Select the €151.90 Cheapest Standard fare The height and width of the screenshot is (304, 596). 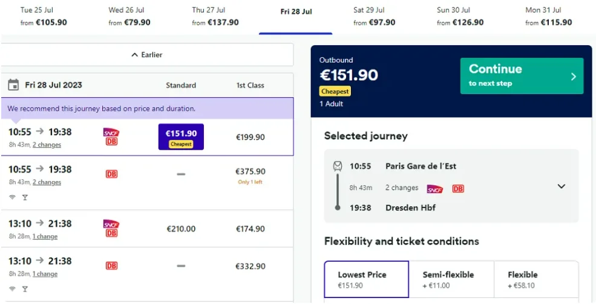click(181, 137)
